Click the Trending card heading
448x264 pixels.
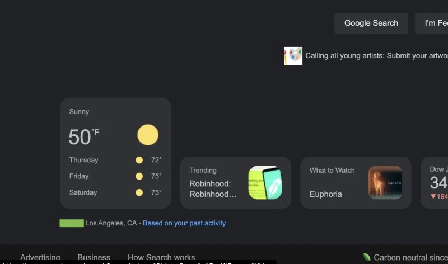coord(203,171)
